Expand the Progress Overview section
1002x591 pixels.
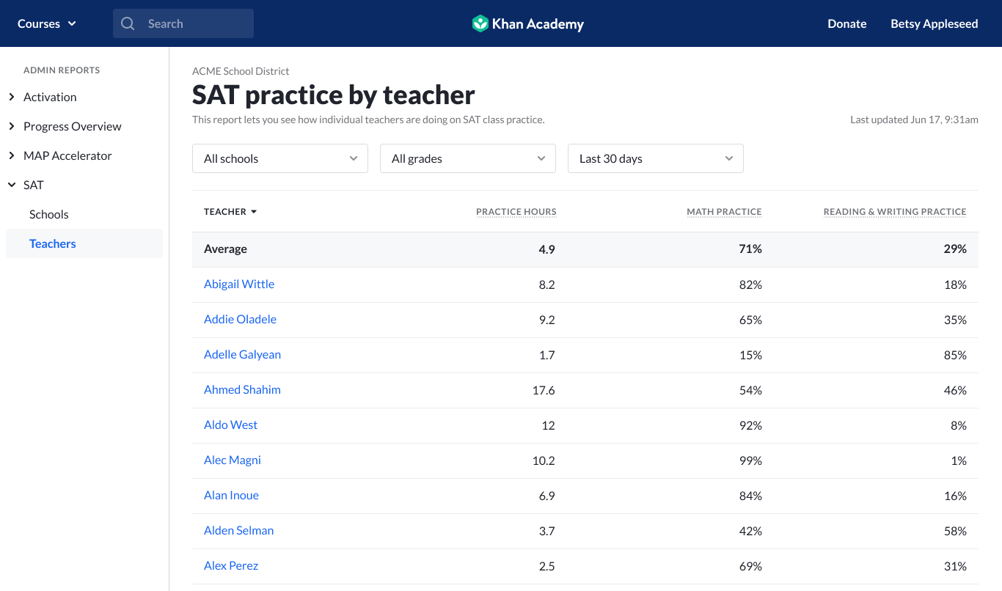(x=72, y=126)
